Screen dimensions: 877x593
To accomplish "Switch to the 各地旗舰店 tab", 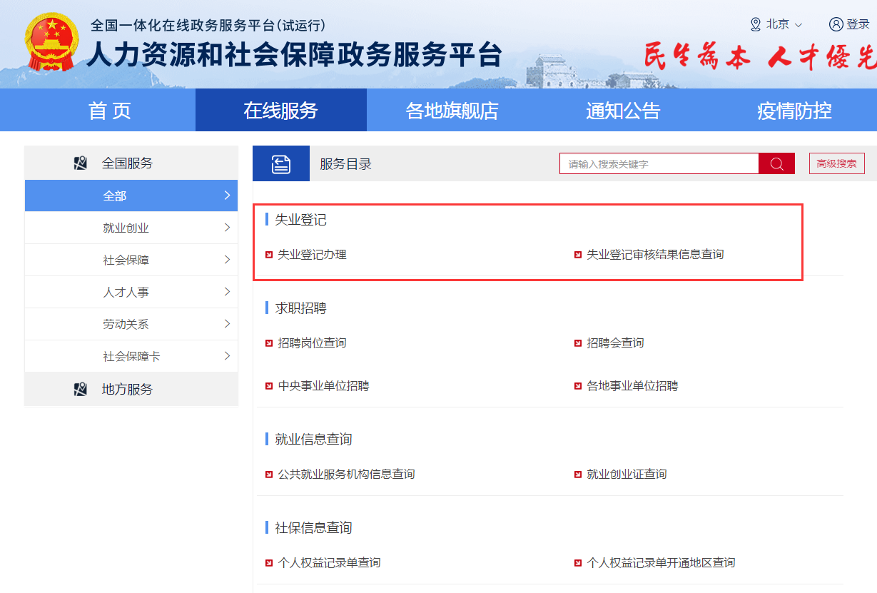I will 452,111.
